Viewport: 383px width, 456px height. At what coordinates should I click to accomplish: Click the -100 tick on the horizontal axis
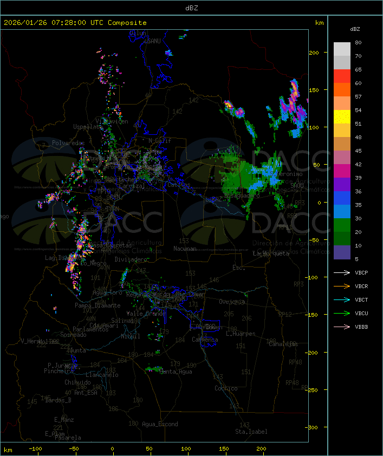35,449
